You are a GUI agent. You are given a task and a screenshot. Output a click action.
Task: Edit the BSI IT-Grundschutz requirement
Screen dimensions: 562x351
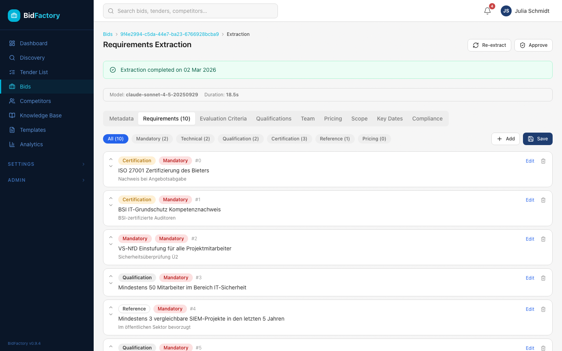[530, 200]
